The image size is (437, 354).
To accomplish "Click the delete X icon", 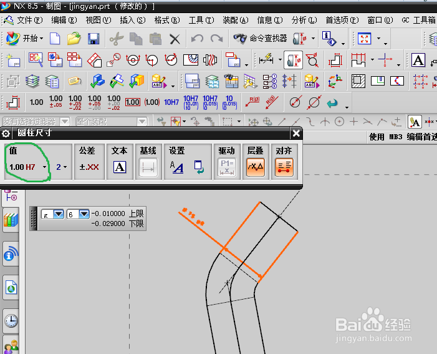I will coord(175,39).
